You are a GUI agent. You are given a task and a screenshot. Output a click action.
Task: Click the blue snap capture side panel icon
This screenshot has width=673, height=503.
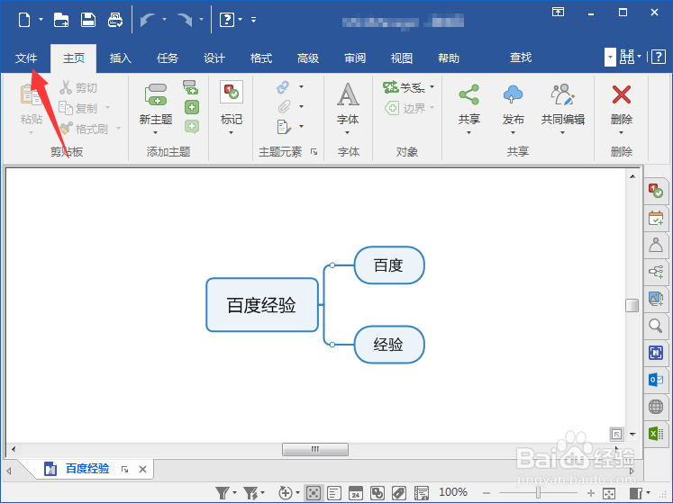655,353
